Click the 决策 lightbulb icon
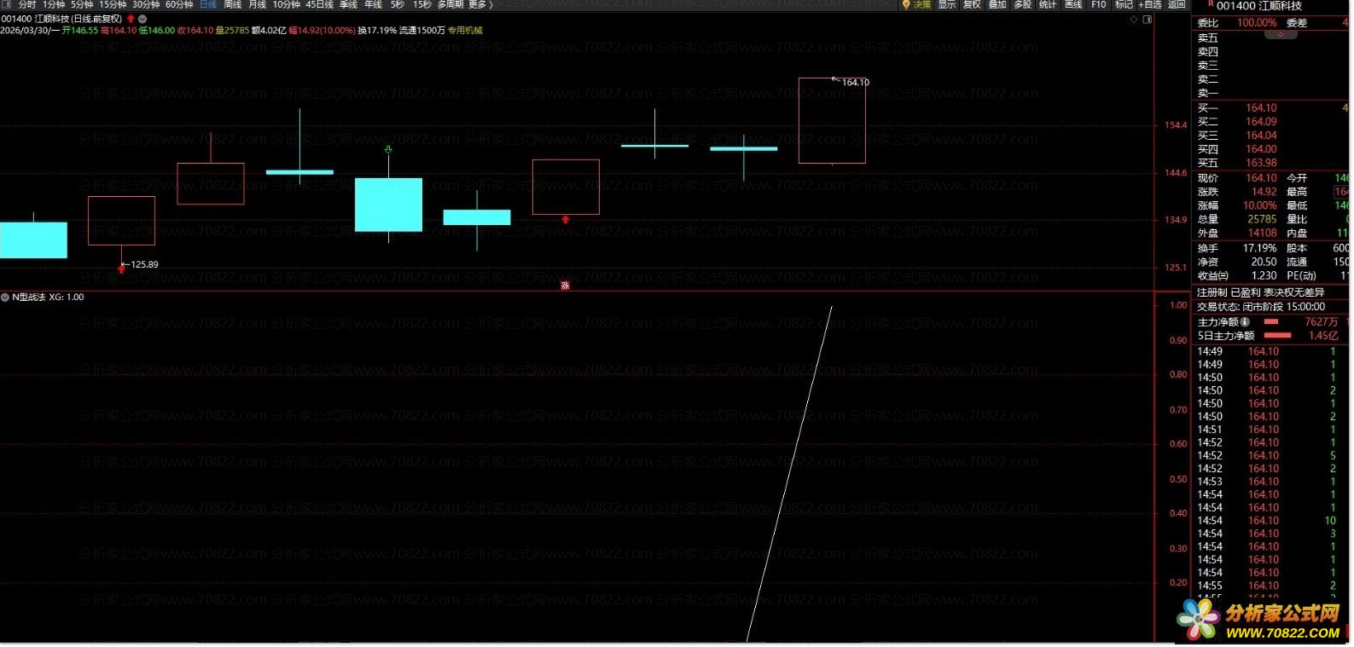The width and height of the screenshot is (1354, 647). [x=906, y=5]
